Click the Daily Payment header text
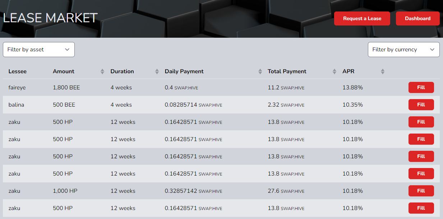The width and height of the screenshot is (443, 219). coord(184,71)
